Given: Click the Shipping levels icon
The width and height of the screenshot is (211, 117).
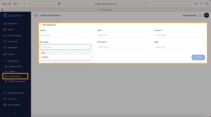Looking at the screenshot, I should [x=6, y=66].
